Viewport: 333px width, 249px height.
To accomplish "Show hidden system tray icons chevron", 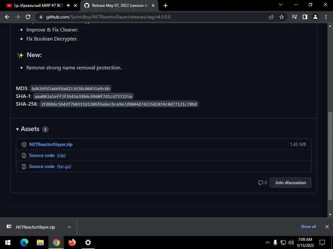I will [x=268, y=243].
